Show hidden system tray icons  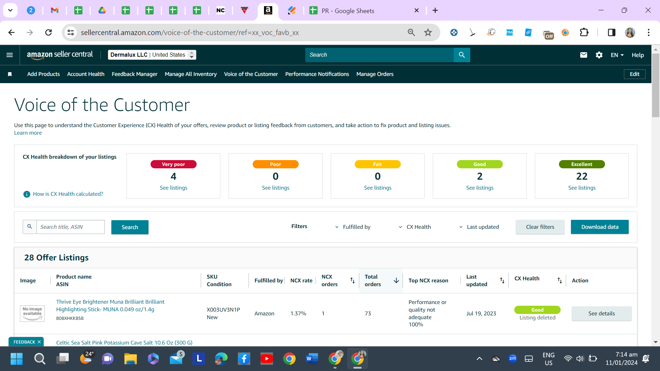pyautogui.click(x=480, y=359)
